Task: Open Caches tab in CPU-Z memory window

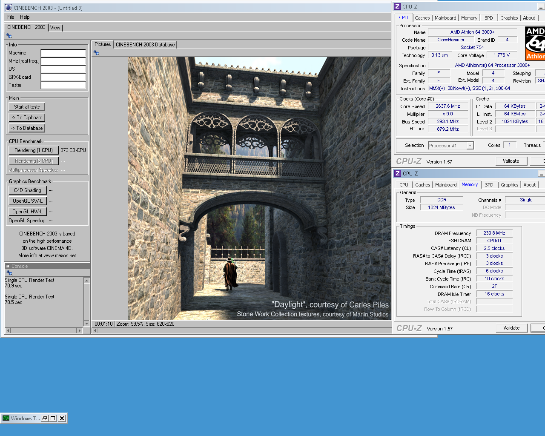Action: [423, 185]
